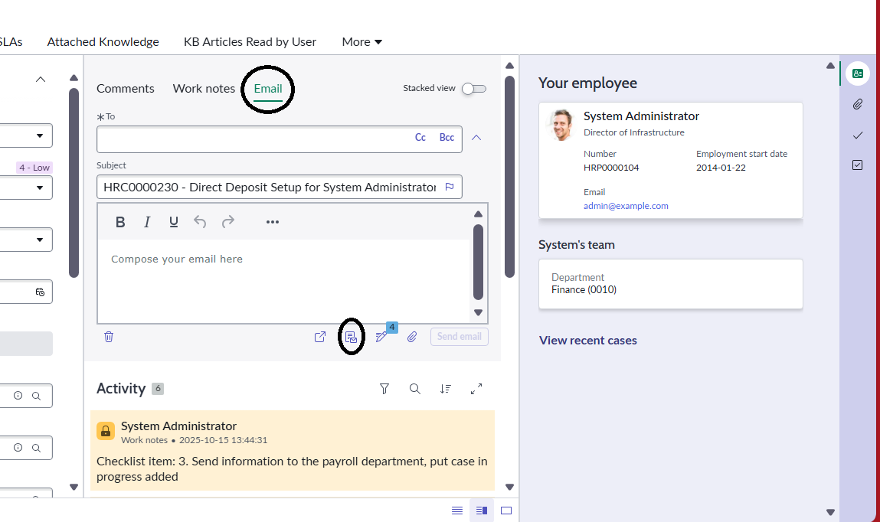Collapse the left form section chevron
The width and height of the screenshot is (880, 522).
41,79
